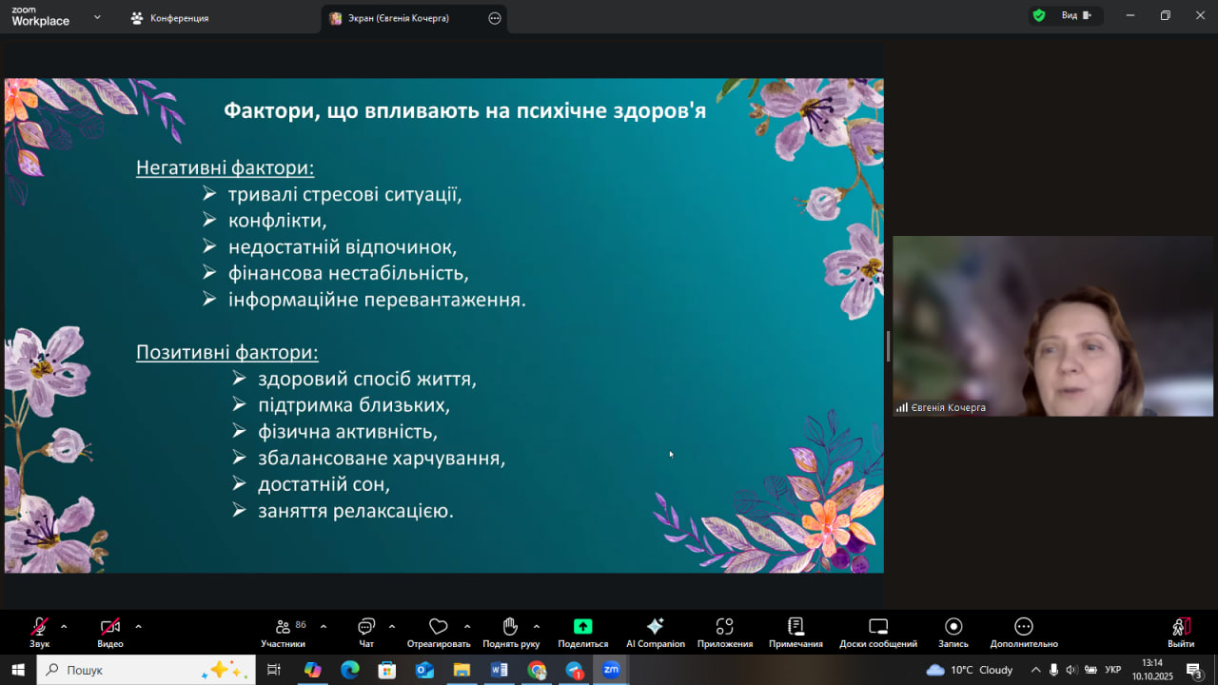Open the Participants panel icon

(283, 627)
